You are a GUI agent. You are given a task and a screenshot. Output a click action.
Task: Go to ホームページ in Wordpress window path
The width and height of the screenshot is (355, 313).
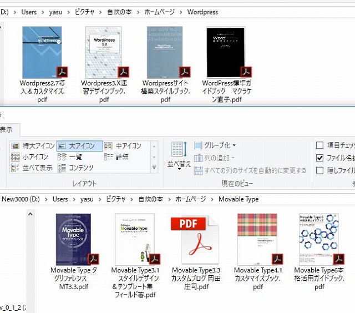[160, 12]
